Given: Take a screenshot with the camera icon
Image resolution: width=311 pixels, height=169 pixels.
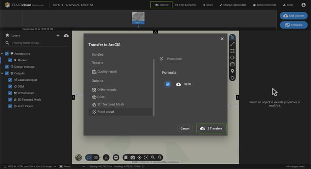Looking at the screenshot, I should (132, 157).
